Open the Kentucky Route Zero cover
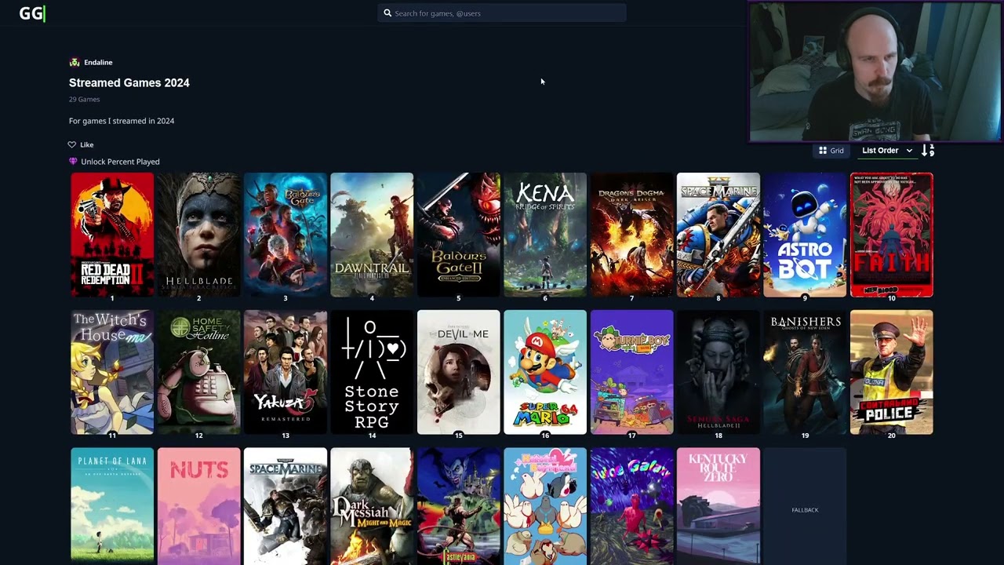This screenshot has width=1004, height=565. pyautogui.click(x=718, y=506)
